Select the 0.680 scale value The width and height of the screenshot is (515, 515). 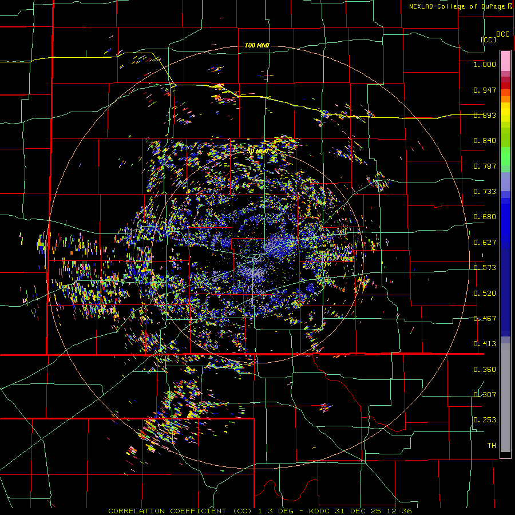coord(485,217)
